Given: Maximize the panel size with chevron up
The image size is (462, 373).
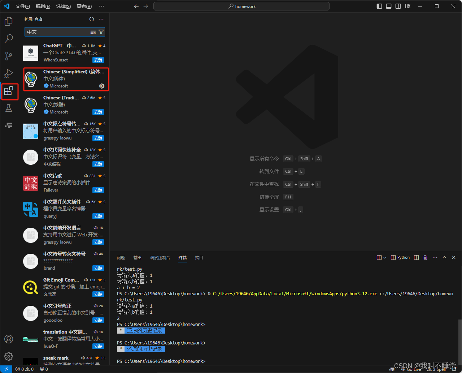Looking at the screenshot, I should pos(444,258).
